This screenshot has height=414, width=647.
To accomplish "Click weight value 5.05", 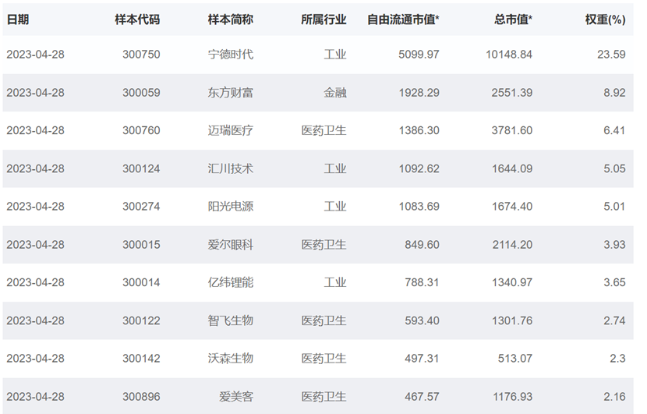I will [614, 169].
